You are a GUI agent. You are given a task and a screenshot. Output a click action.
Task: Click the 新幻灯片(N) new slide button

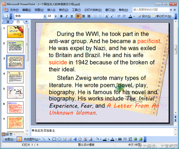click(162, 16)
